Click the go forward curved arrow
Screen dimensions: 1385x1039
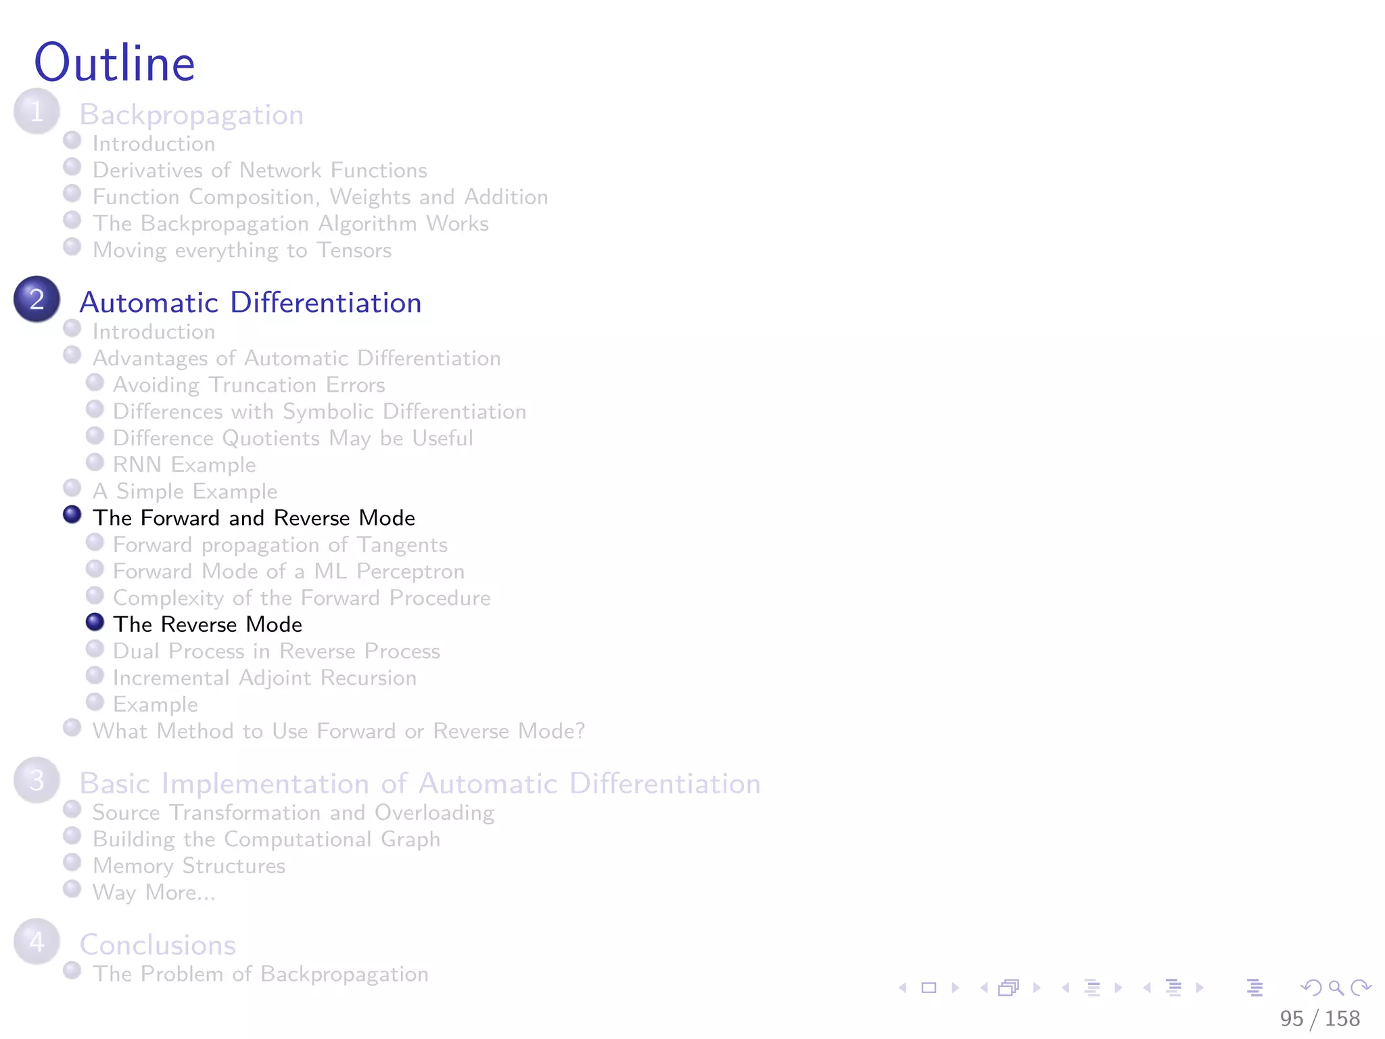coord(1361,988)
